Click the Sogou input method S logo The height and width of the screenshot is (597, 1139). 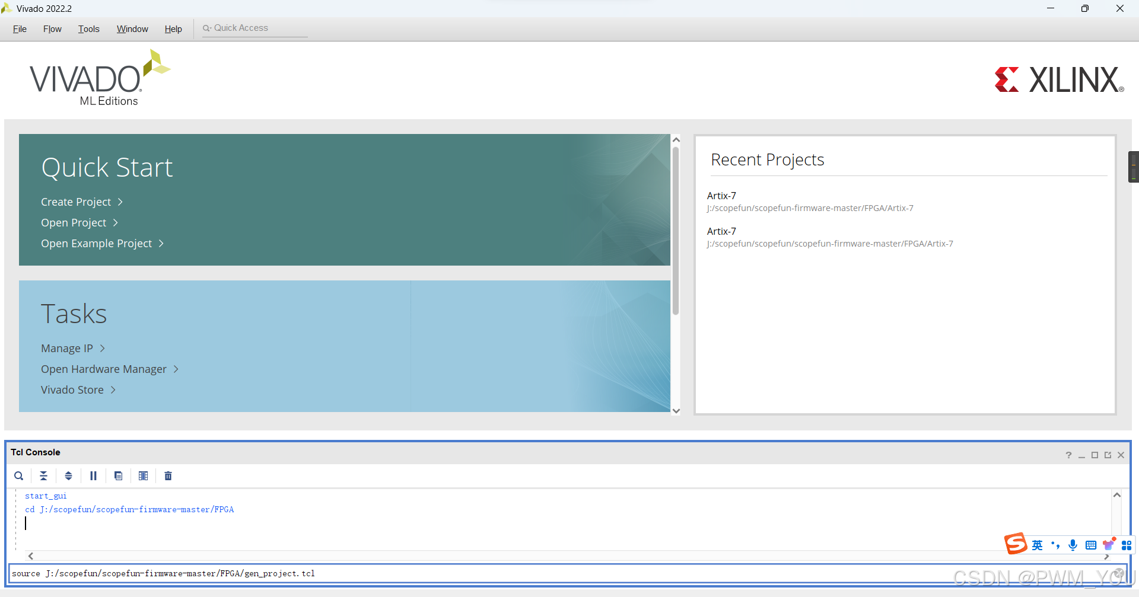(1016, 544)
